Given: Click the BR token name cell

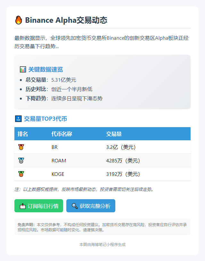Looking at the screenshot, I should coord(55,147).
